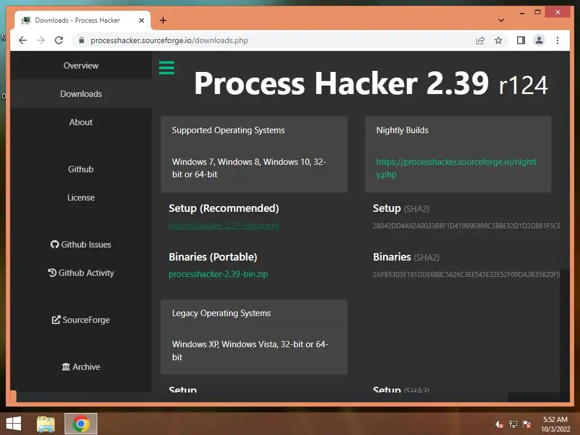Image resolution: width=580 pixels, height=435 pixels.
Task: Open Github Issues sidebar link
Action: pos(80,245)
